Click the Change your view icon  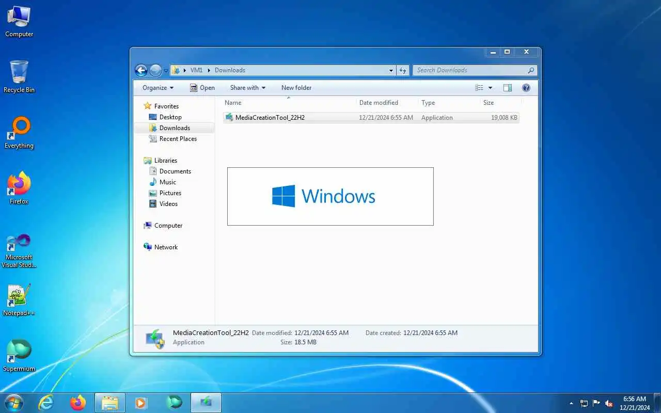click(479, 88)
